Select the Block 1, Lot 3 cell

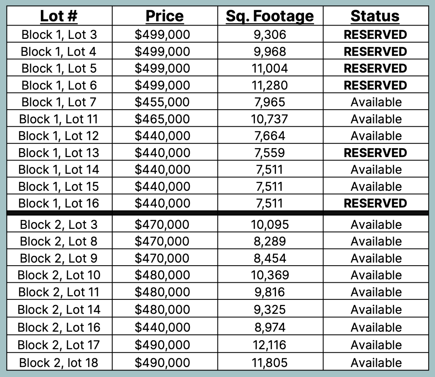[x=59, y=35]
